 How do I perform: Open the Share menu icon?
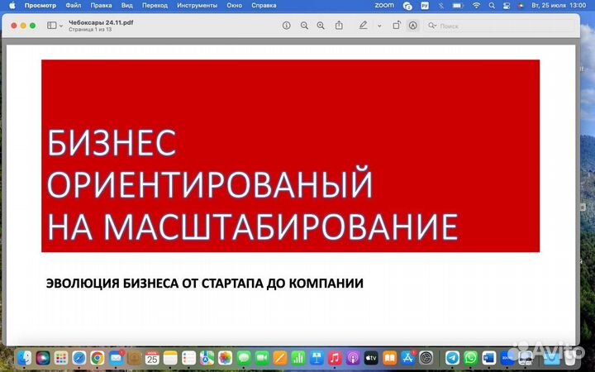point(339,26)
